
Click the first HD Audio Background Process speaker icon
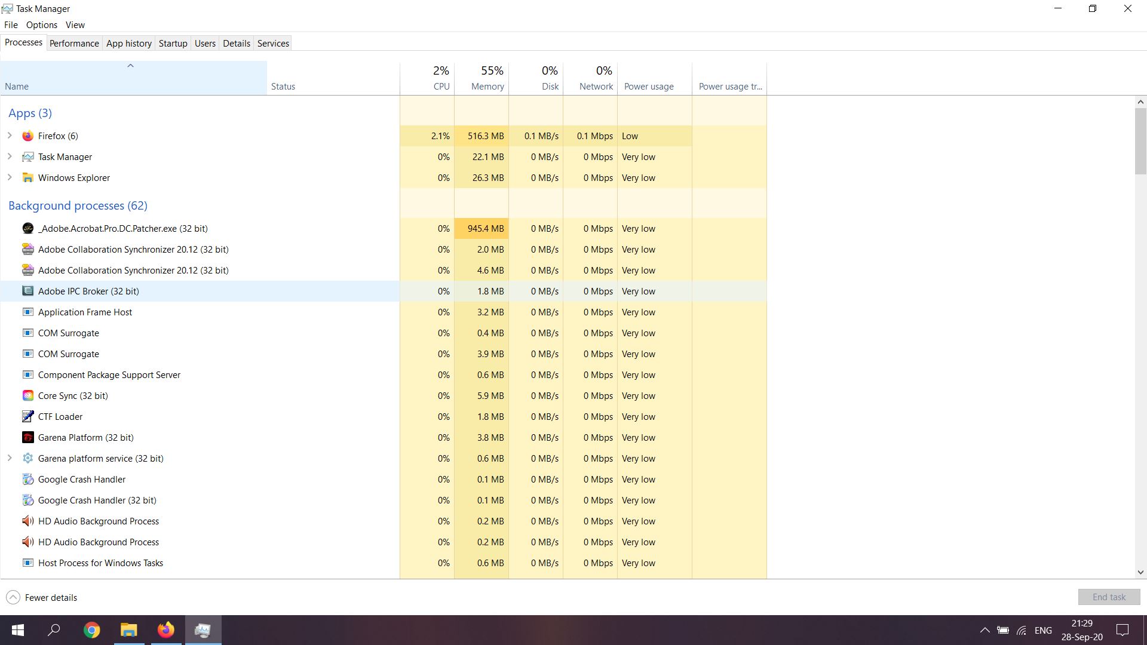(x=27, y=521)
